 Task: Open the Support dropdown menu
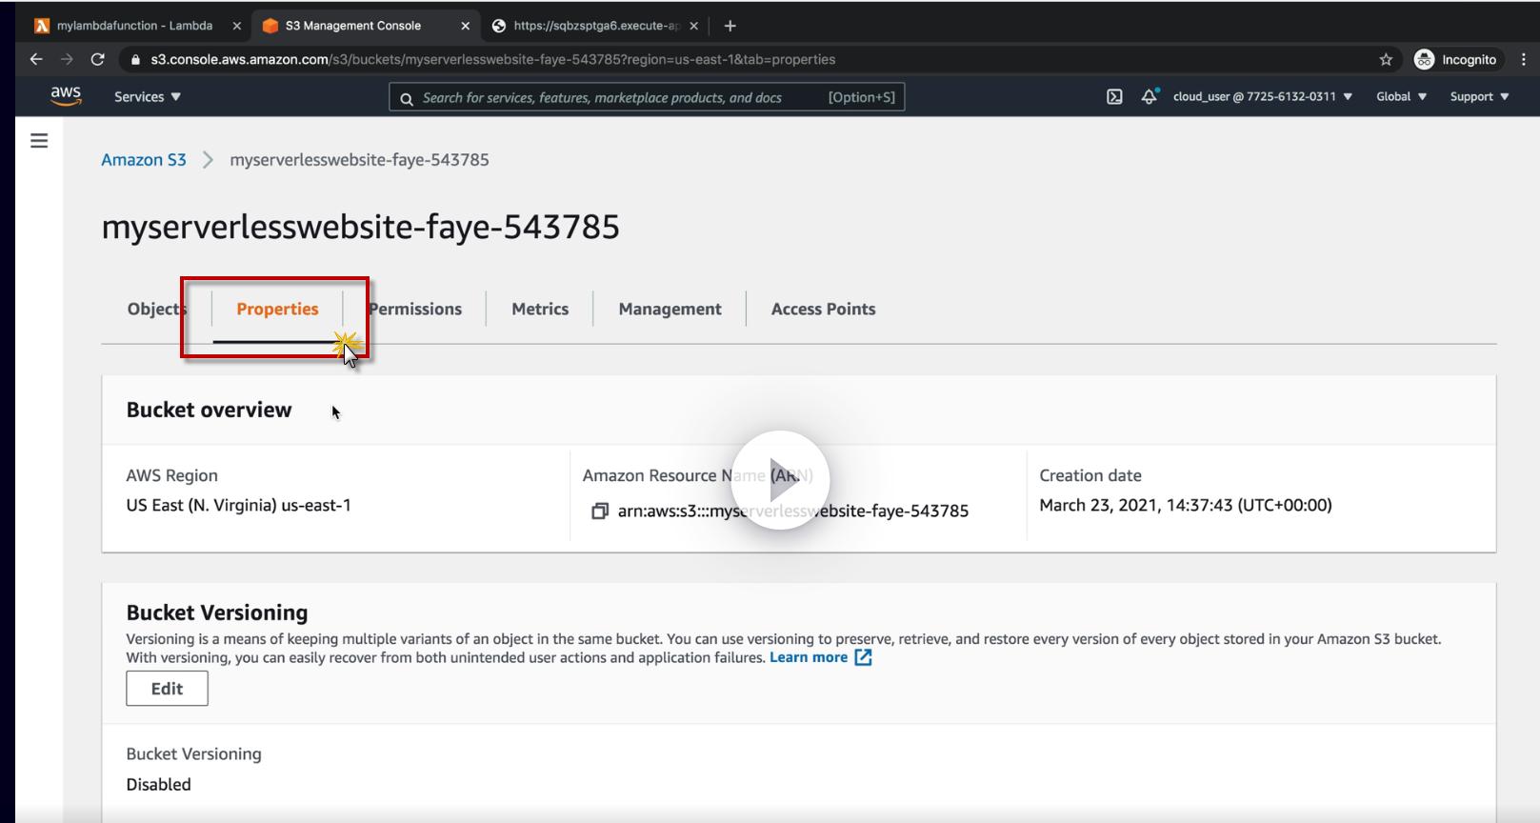click(1480, 96)
